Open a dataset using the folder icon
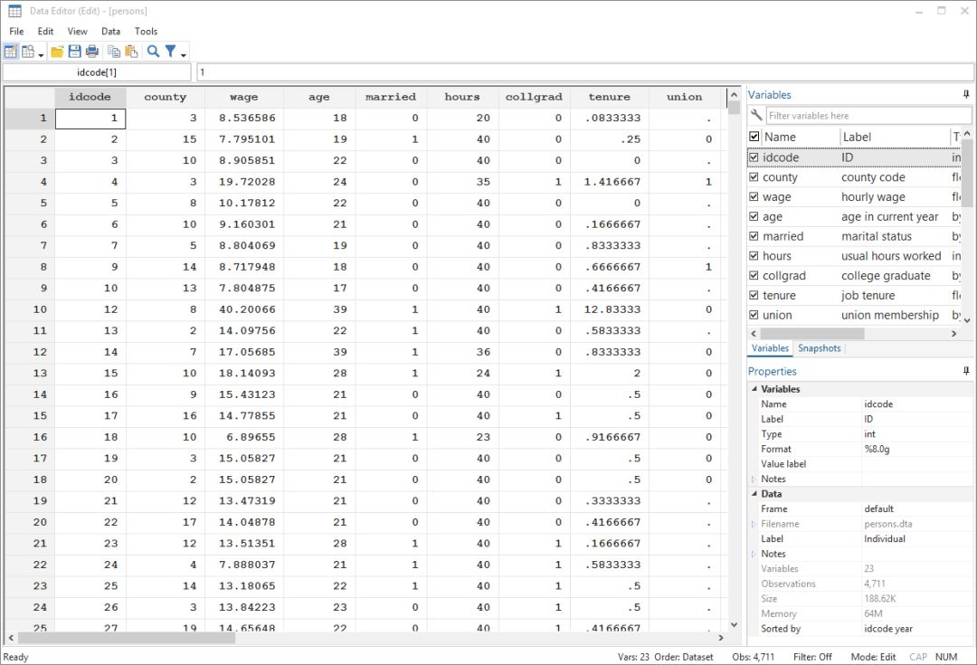The image size is (977, 665). [59, 52]
